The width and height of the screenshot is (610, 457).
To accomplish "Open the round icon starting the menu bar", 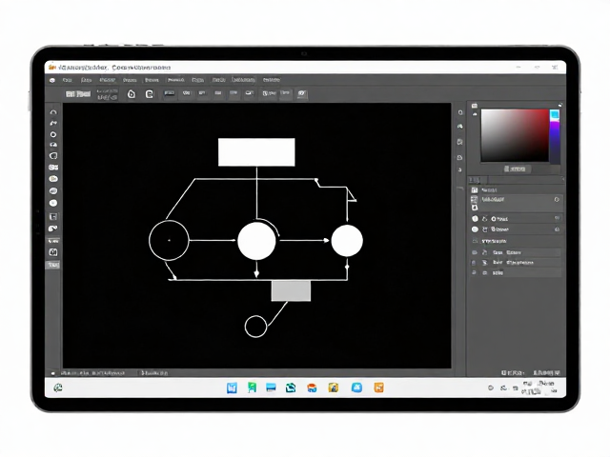I will click(52, 80).
